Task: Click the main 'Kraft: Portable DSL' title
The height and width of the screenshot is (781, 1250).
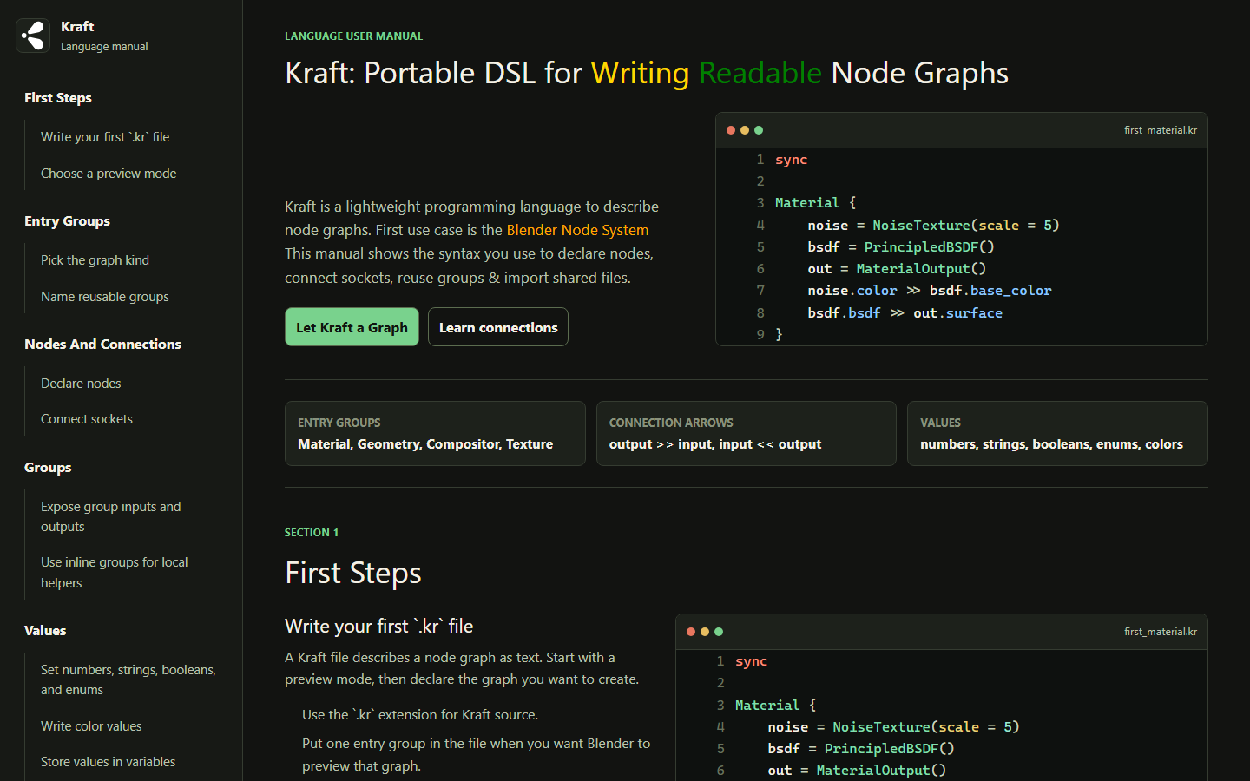Action: coord(647,73)
